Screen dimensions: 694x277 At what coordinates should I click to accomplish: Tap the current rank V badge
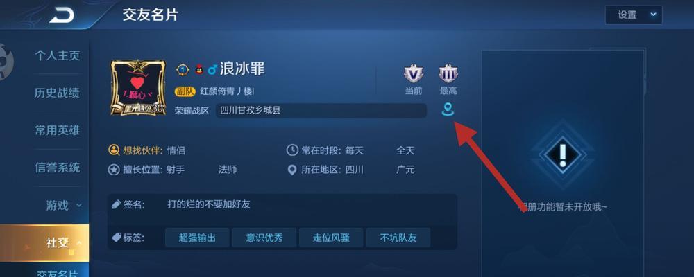[x=414, y=73]
